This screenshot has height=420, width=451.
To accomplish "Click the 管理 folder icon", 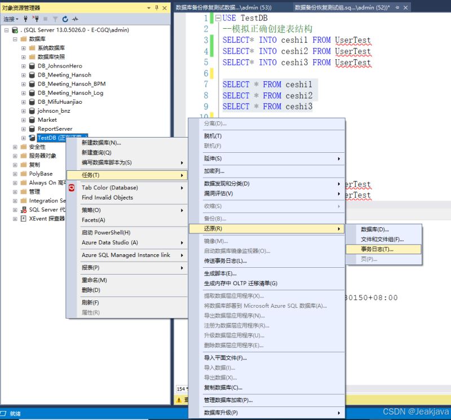I will [24, 192].
